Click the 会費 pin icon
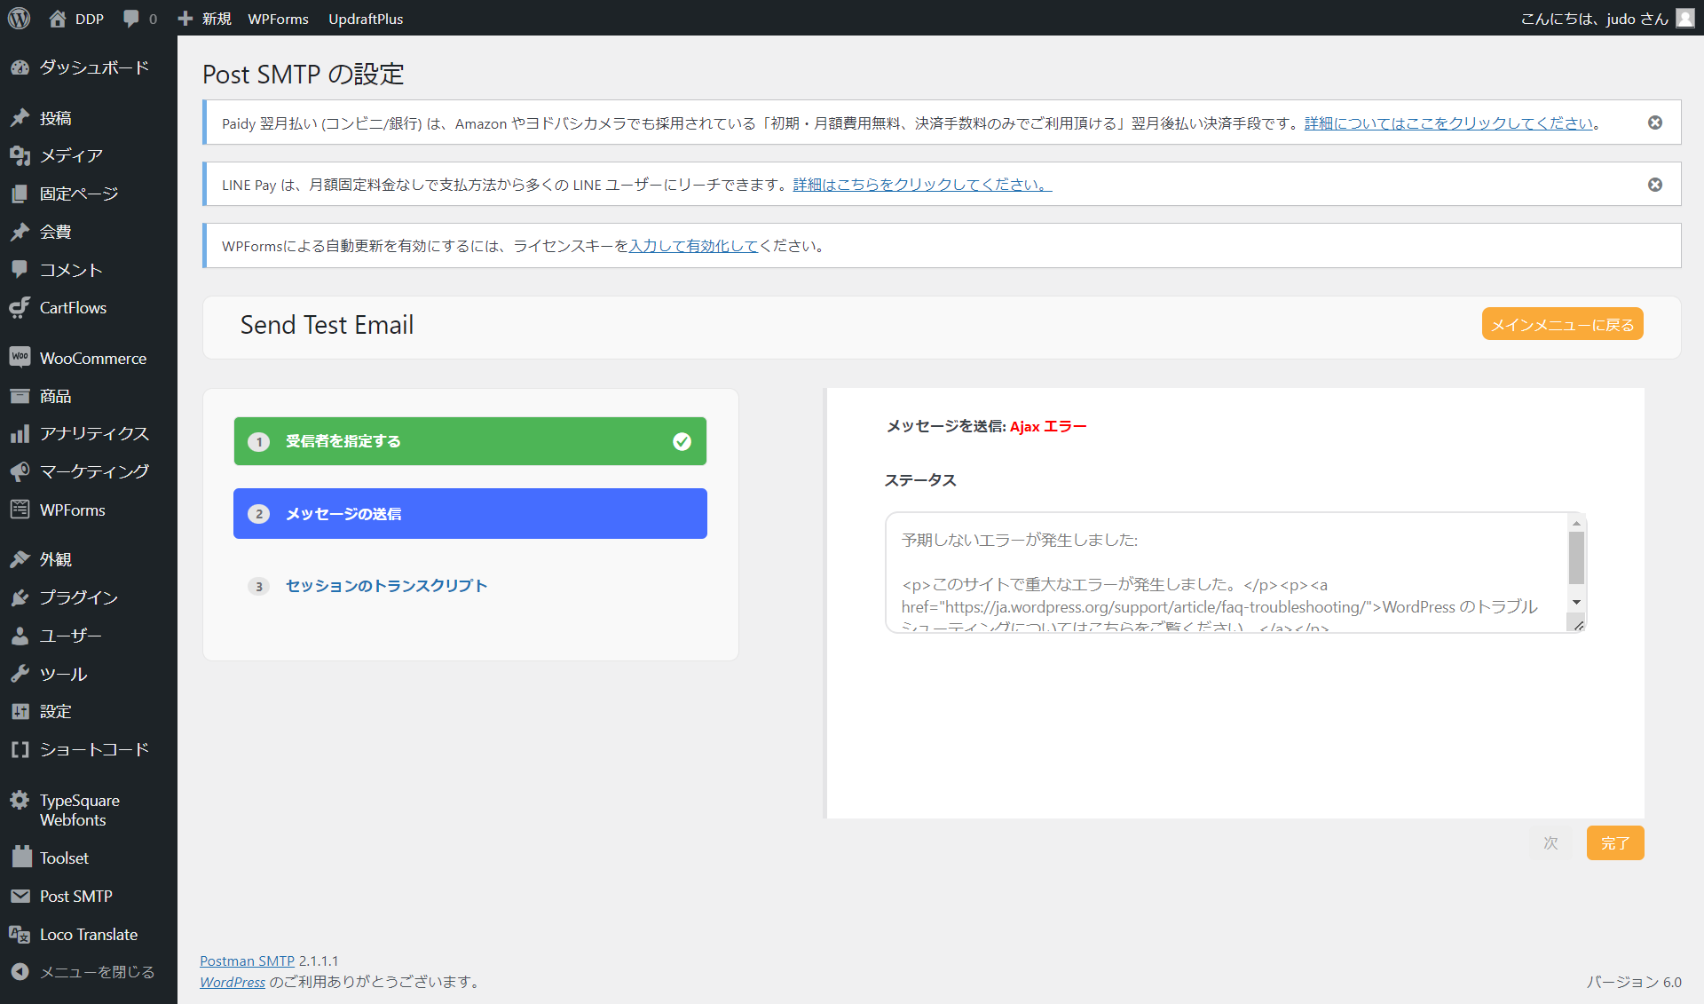Image resolution: width=1704 pixels, height=1004 pixels. [20, 232]
